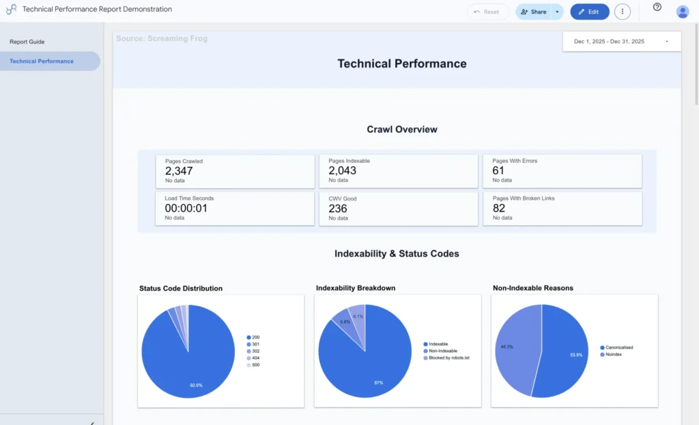Click the Canonicalised legend entry
This screenshot has width=699, height=425.
pyautogui.click(x=616, y=347)
